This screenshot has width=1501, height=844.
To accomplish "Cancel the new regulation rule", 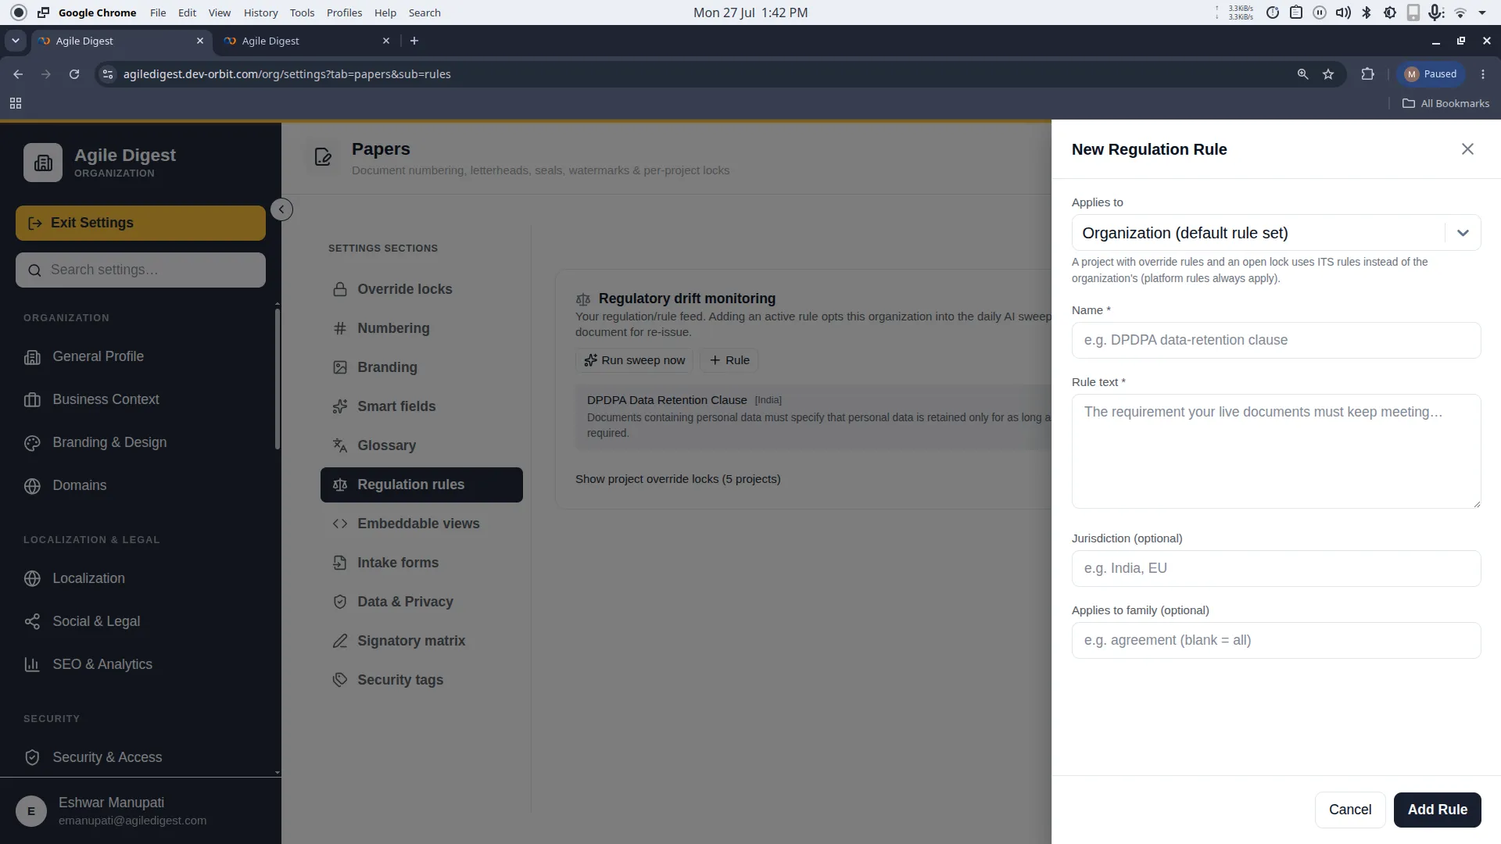I will click(1350, 810).
